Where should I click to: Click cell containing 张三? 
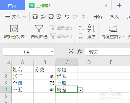tap(23, 76)
